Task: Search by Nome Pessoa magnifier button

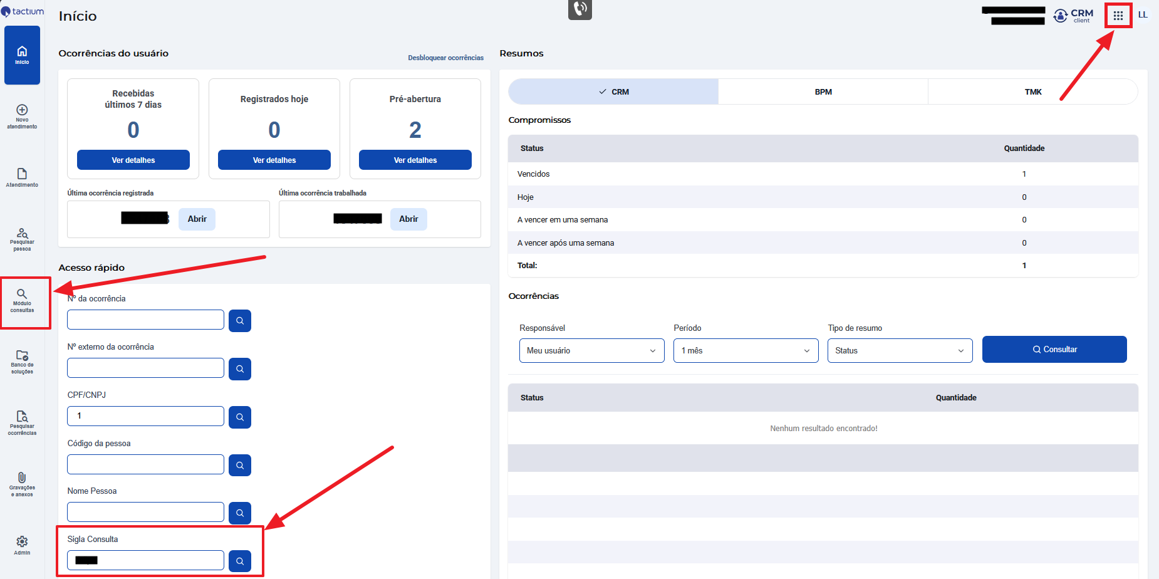Action: [240, 513]
